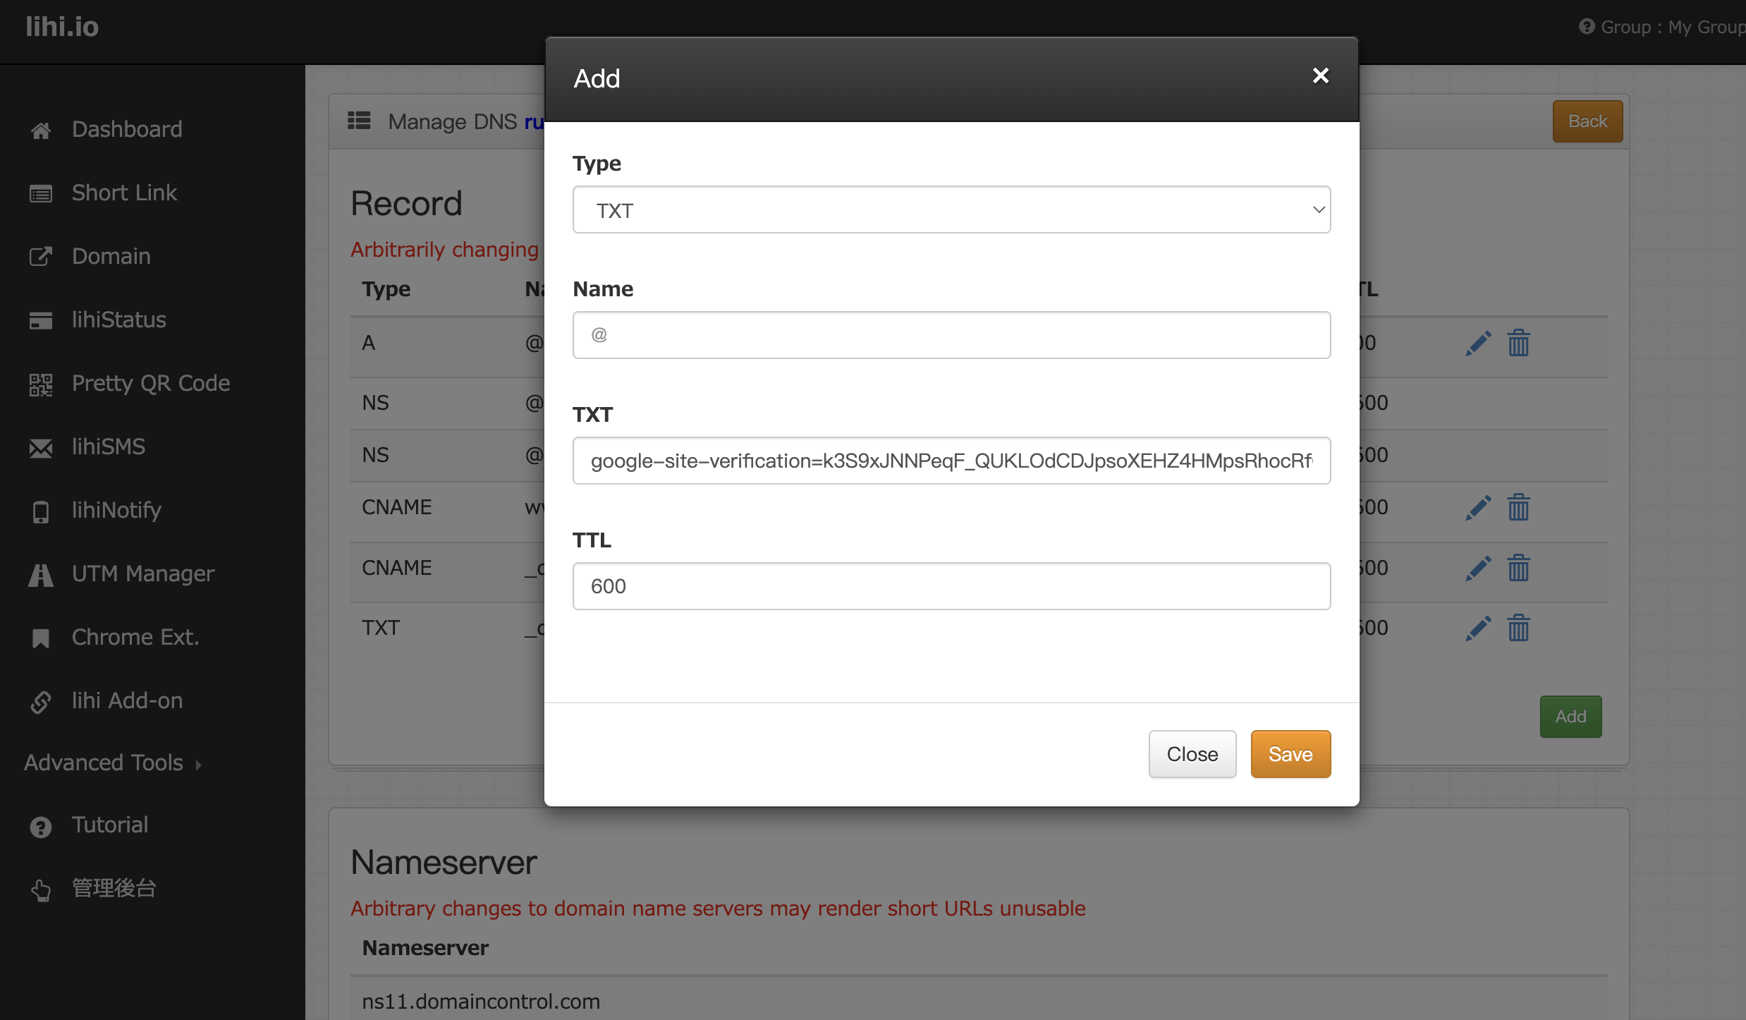Go to Short Link in the sidebar
This screenshot has width=1746, height=1020.
coord(124,193)
